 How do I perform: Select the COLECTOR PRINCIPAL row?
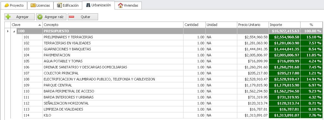(x=172, y=73)
